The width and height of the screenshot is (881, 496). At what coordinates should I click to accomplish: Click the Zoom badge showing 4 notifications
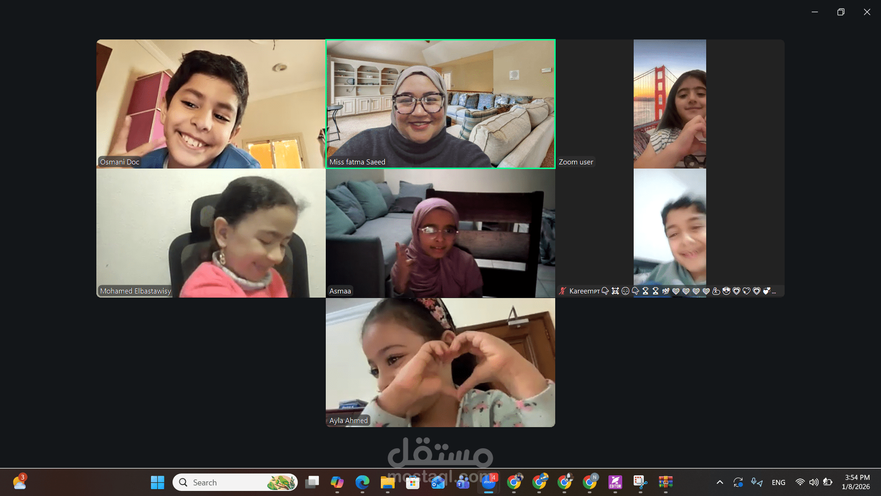pyautogui.click(x=494, y=477)
